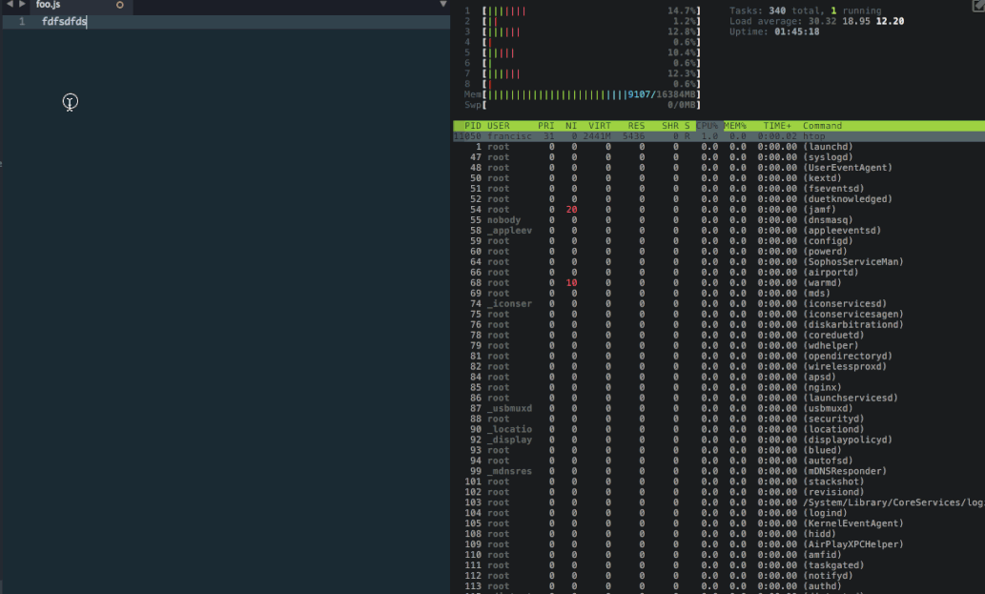The width and height of the screenshot is (985, 594).
Task: Sort by USER column header
Action: pos(499,126)
